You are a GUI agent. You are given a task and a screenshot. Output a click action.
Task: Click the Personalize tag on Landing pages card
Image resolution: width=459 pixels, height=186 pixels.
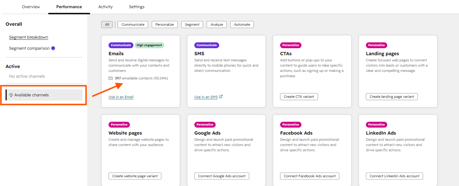(377, 45)
